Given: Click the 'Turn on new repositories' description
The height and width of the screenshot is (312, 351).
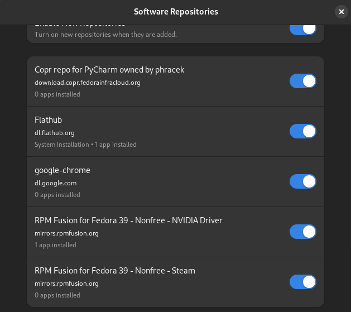Looking at the screenshot, I should 105,35.
